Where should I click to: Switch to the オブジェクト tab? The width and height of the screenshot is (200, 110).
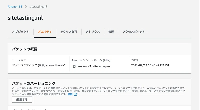pyautogui.click(x=21, y=32)
